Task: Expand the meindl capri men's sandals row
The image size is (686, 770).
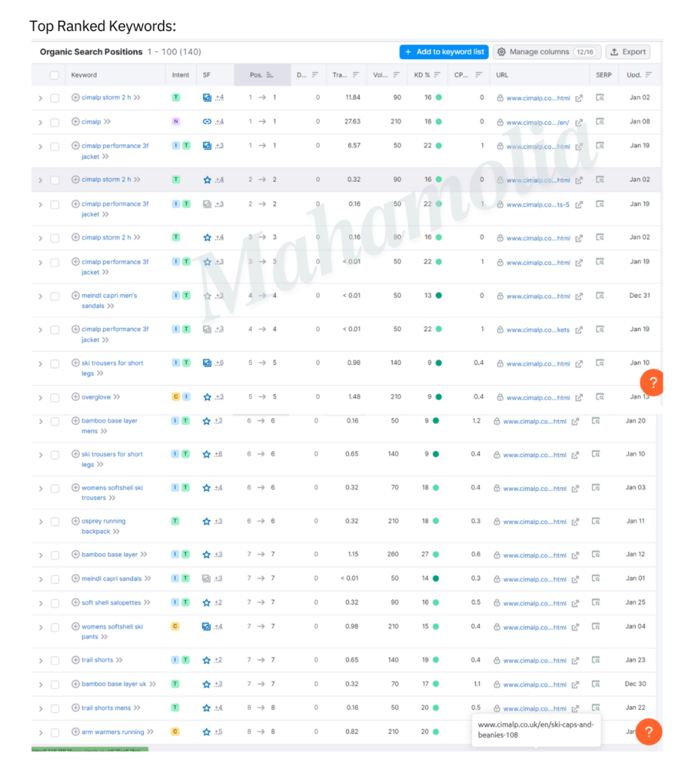Action: [x=41, y=296]
